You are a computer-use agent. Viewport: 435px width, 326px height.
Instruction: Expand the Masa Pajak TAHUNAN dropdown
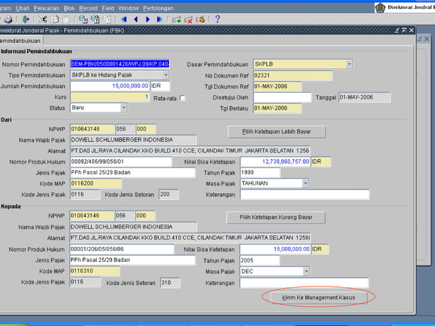point(305,183)
